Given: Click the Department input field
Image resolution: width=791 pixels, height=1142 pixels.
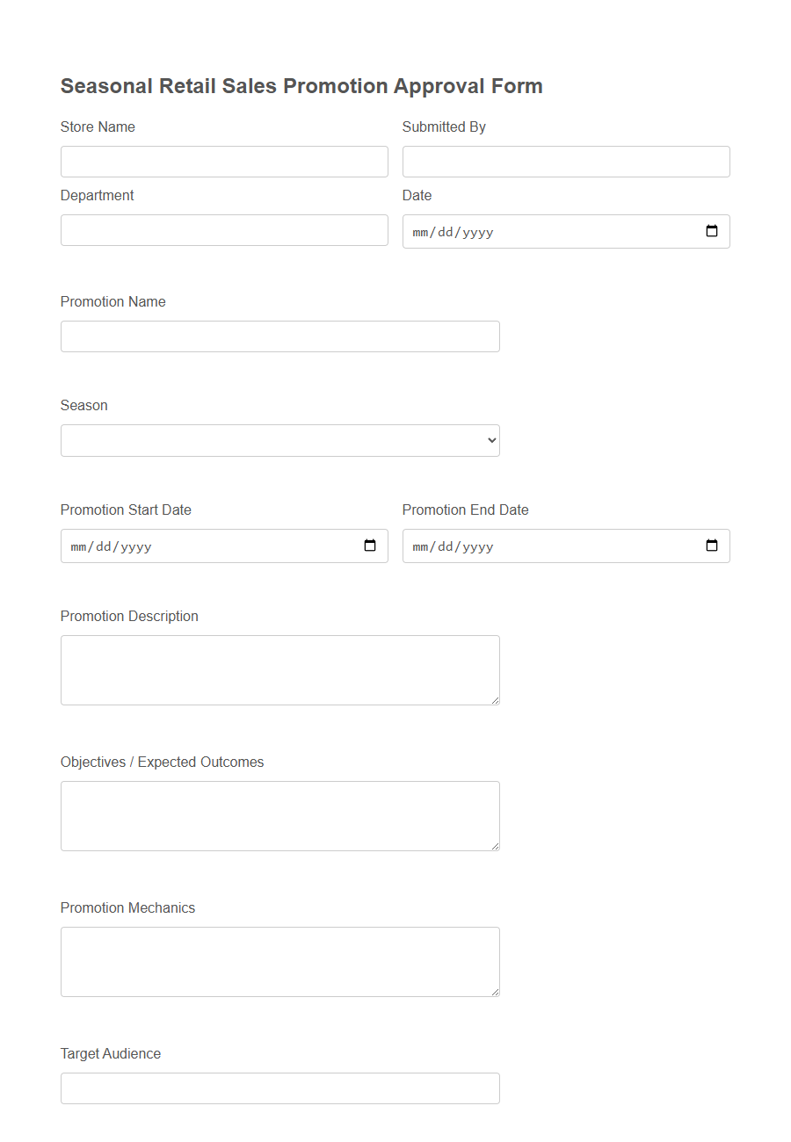Looking at the screenshot, I should tap(223, 230).
